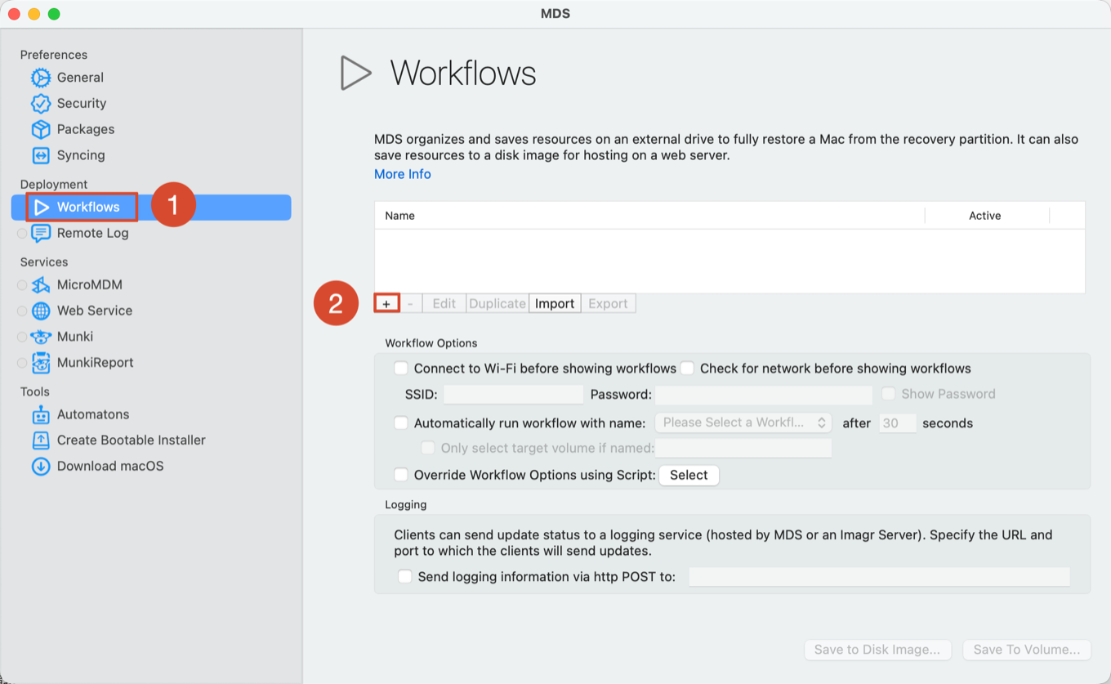Screen dimensions: 1111x684
Task: Click the Export button
Action: (x=608, y=303)
